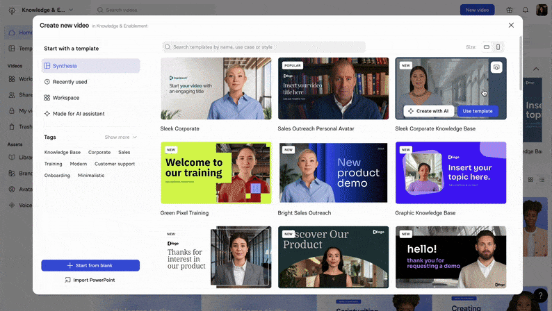Image resolution: width=552 pixels, height=311 pixels.
Task: Click Sleek Corporate template title
Action: [x=179, y=128]
